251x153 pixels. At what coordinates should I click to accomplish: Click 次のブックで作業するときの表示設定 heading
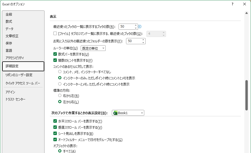[79, 113]
